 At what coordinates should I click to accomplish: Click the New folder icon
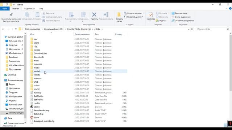pos(119,15)
